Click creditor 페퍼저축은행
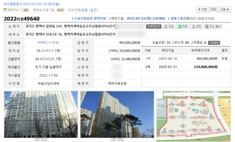Screen dimensions: 235x142 pos(117,83)
